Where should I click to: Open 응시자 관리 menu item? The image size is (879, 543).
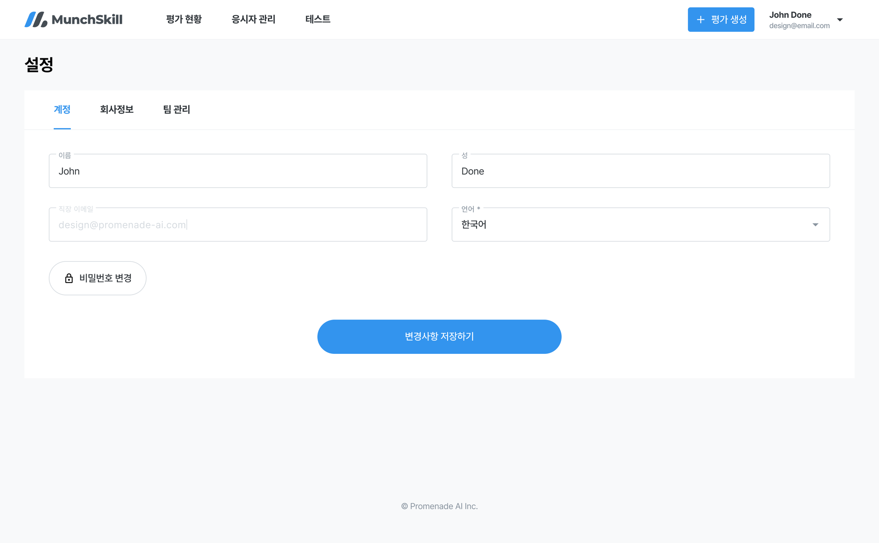pos(253,19)
